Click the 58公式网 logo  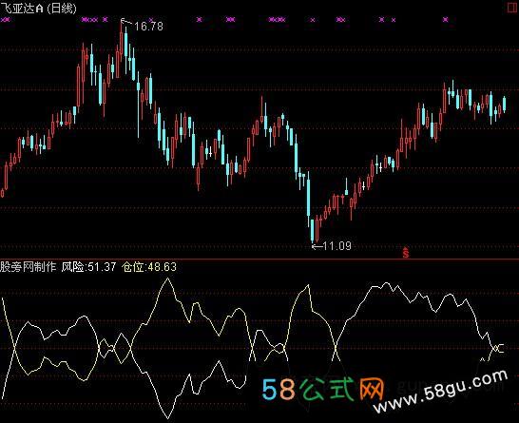point(323,389)
